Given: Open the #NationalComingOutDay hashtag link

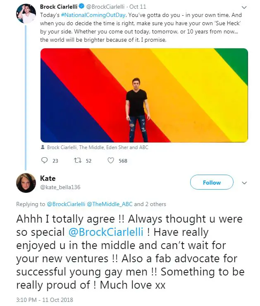Looking at the screenshot, I should point(93,15).
